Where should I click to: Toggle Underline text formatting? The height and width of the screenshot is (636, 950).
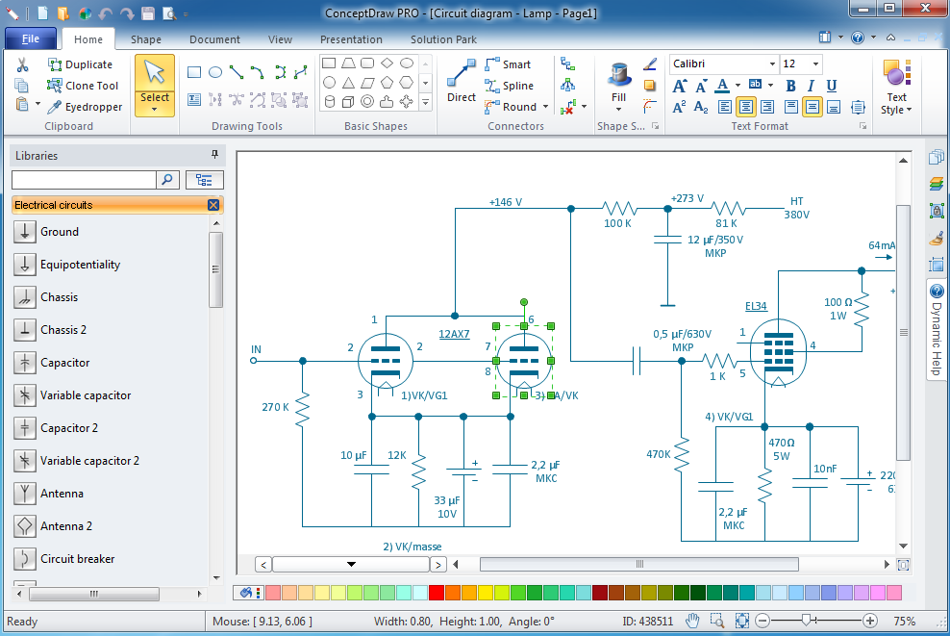(x=832, y=86)
